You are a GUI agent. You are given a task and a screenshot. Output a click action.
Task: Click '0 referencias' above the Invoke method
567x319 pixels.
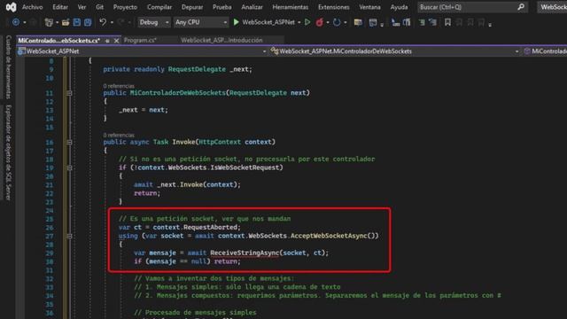[x=119, y=136]
